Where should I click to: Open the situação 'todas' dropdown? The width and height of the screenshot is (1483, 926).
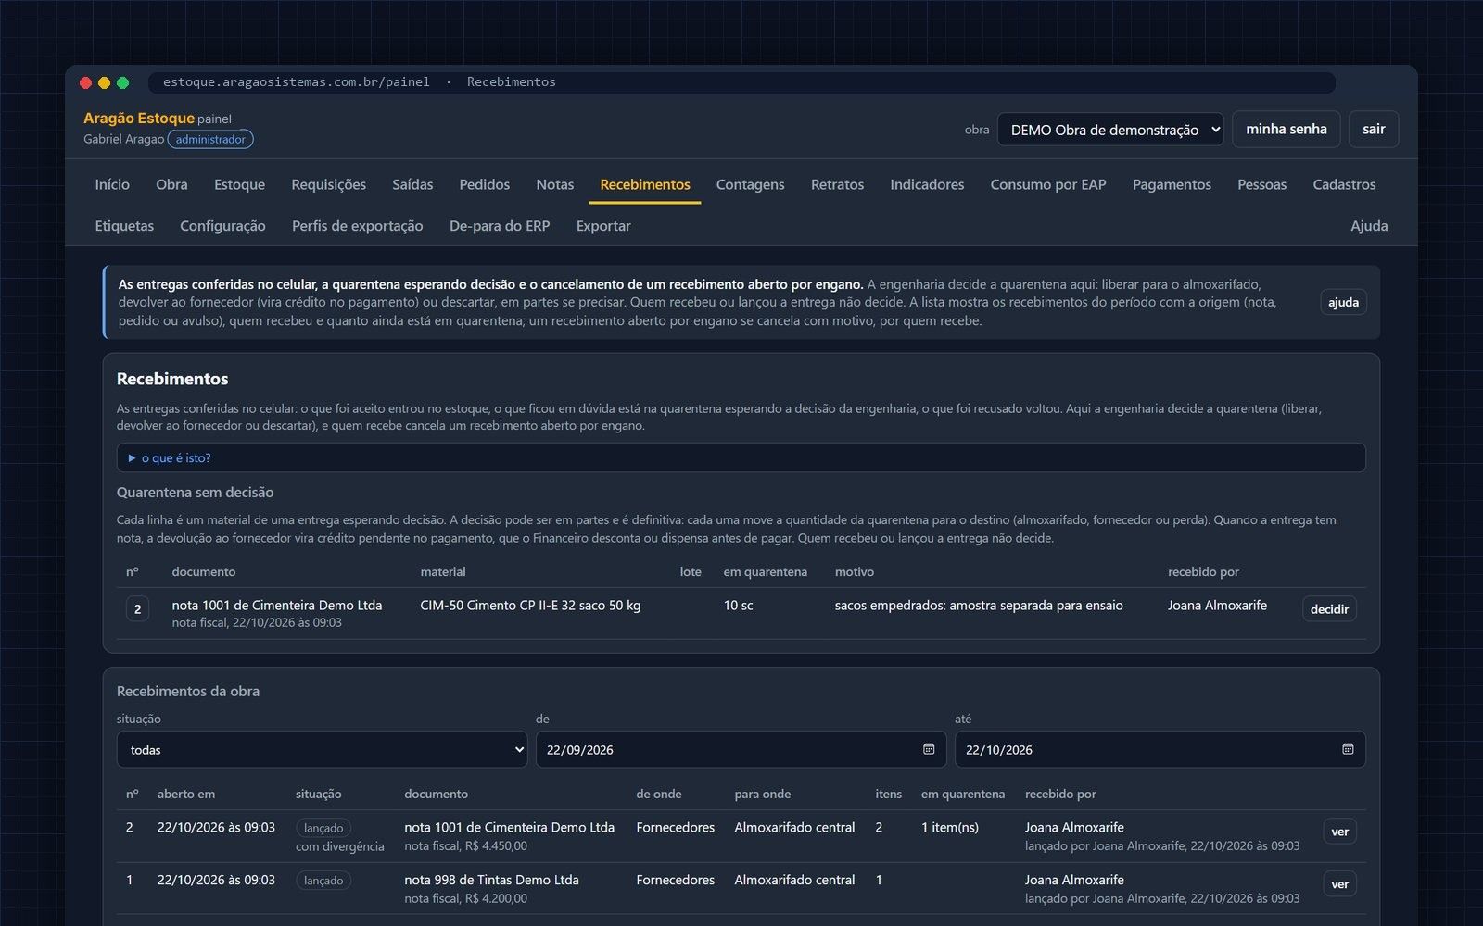tap(322, 749)
